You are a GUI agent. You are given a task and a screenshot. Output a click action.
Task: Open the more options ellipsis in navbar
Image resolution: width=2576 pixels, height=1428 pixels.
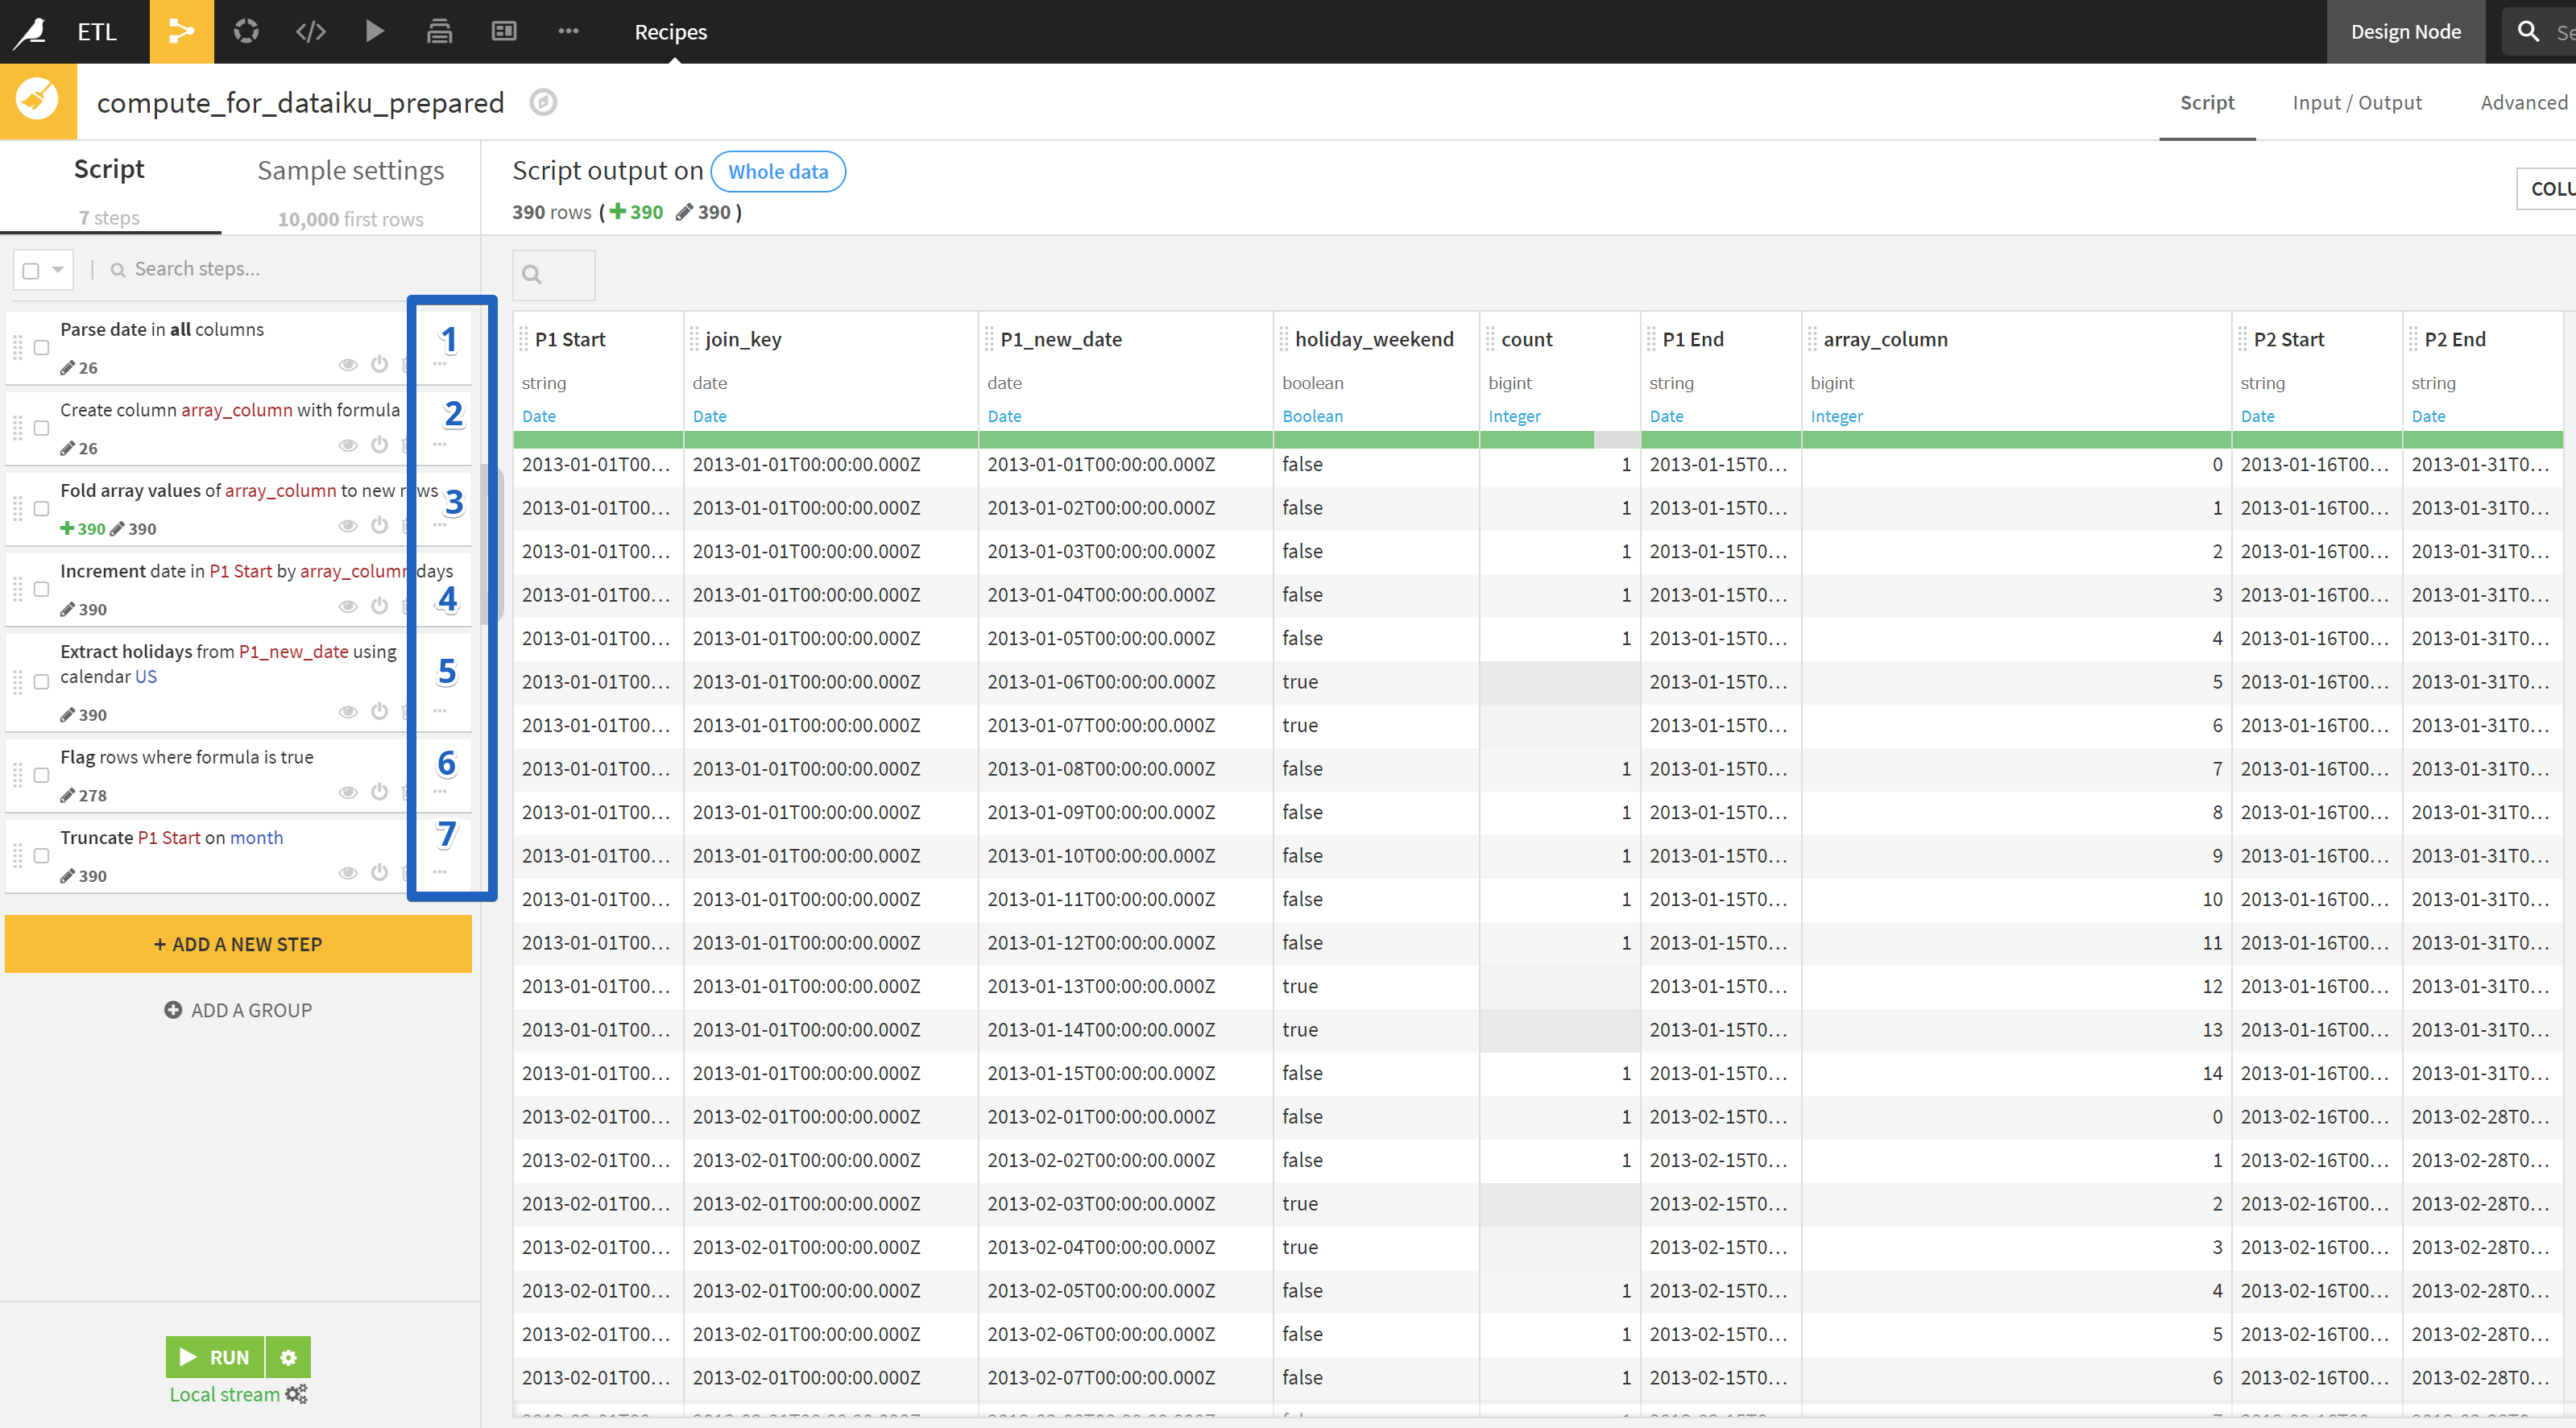coord(568,32)
